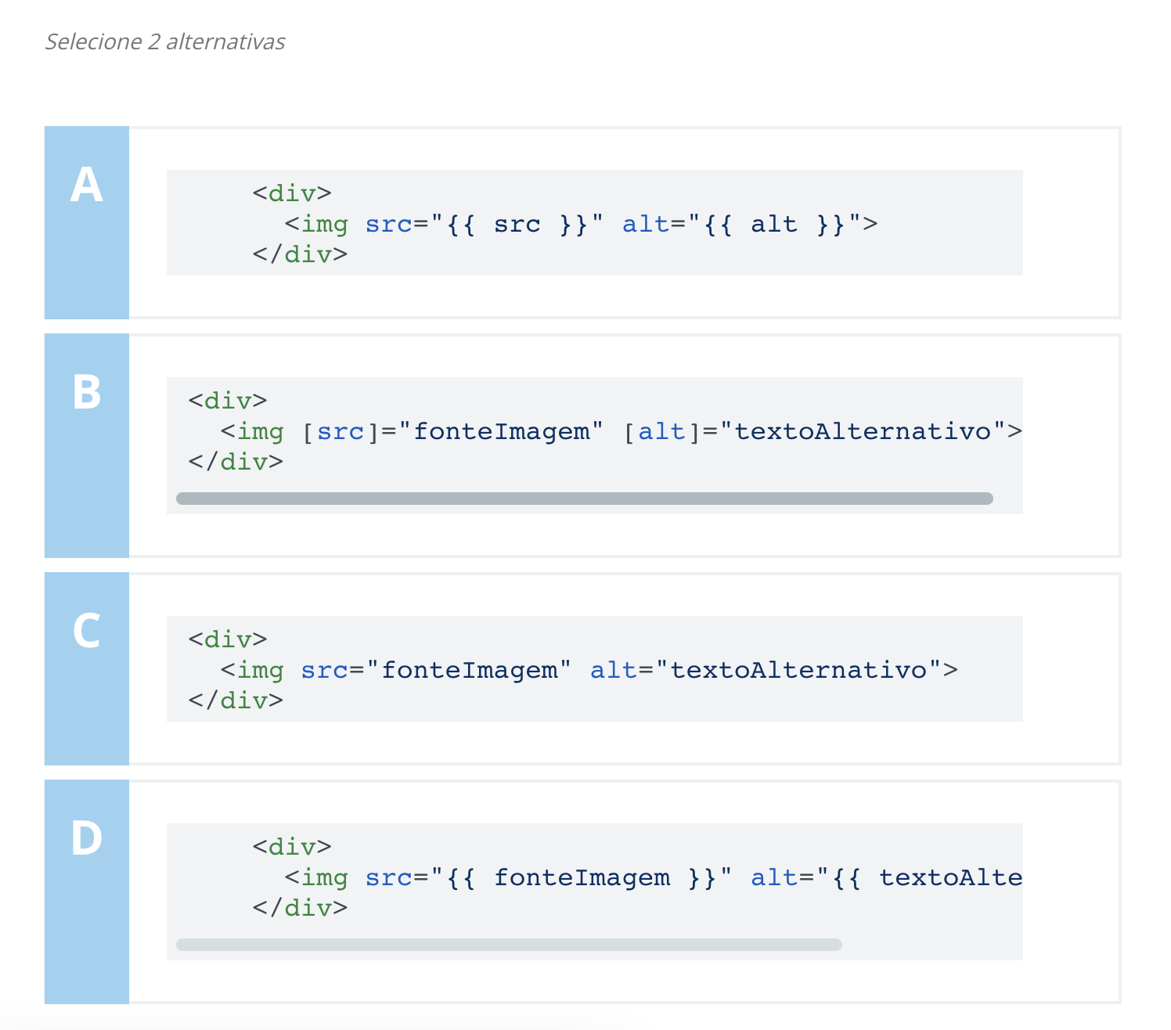Click code block using [src]="fonteImagem" binding
The image size is (1171, 1030).
[x=595, y=445]
